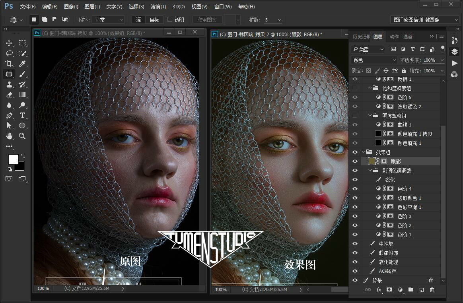Hide the 效果组 group
The height and width of the screenshot is (303, 463).
(355, 152)
